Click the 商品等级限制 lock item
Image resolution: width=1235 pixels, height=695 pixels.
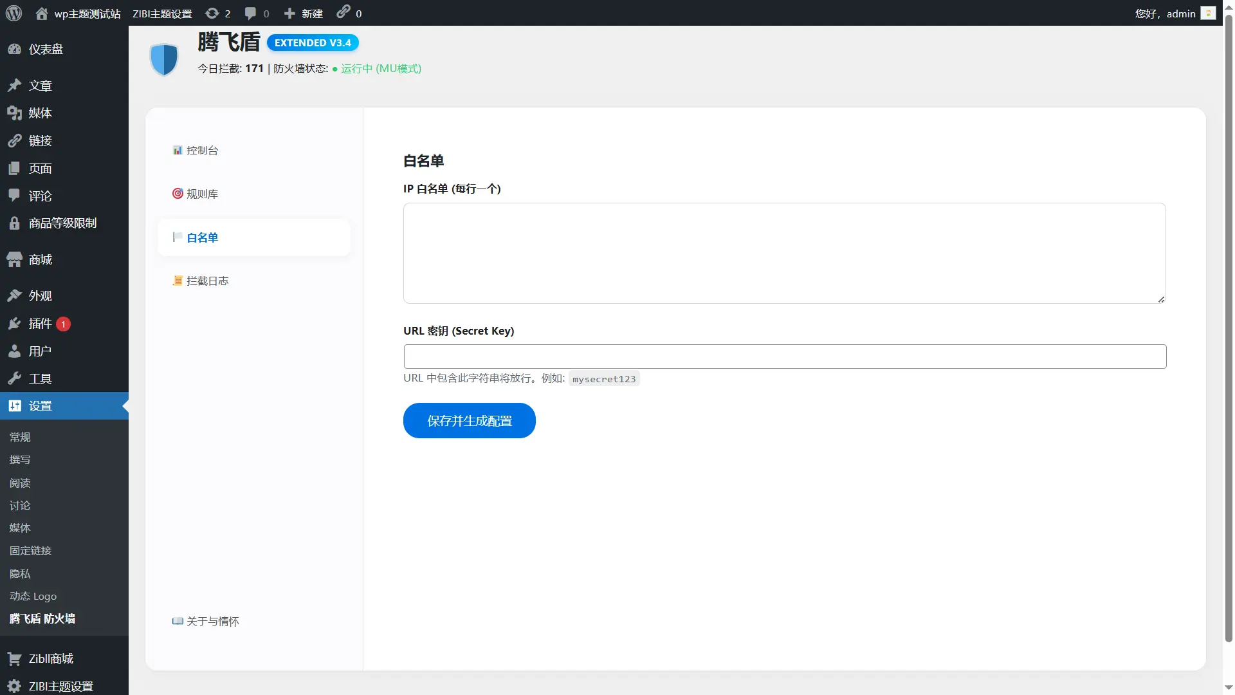(x=62, y=223)
